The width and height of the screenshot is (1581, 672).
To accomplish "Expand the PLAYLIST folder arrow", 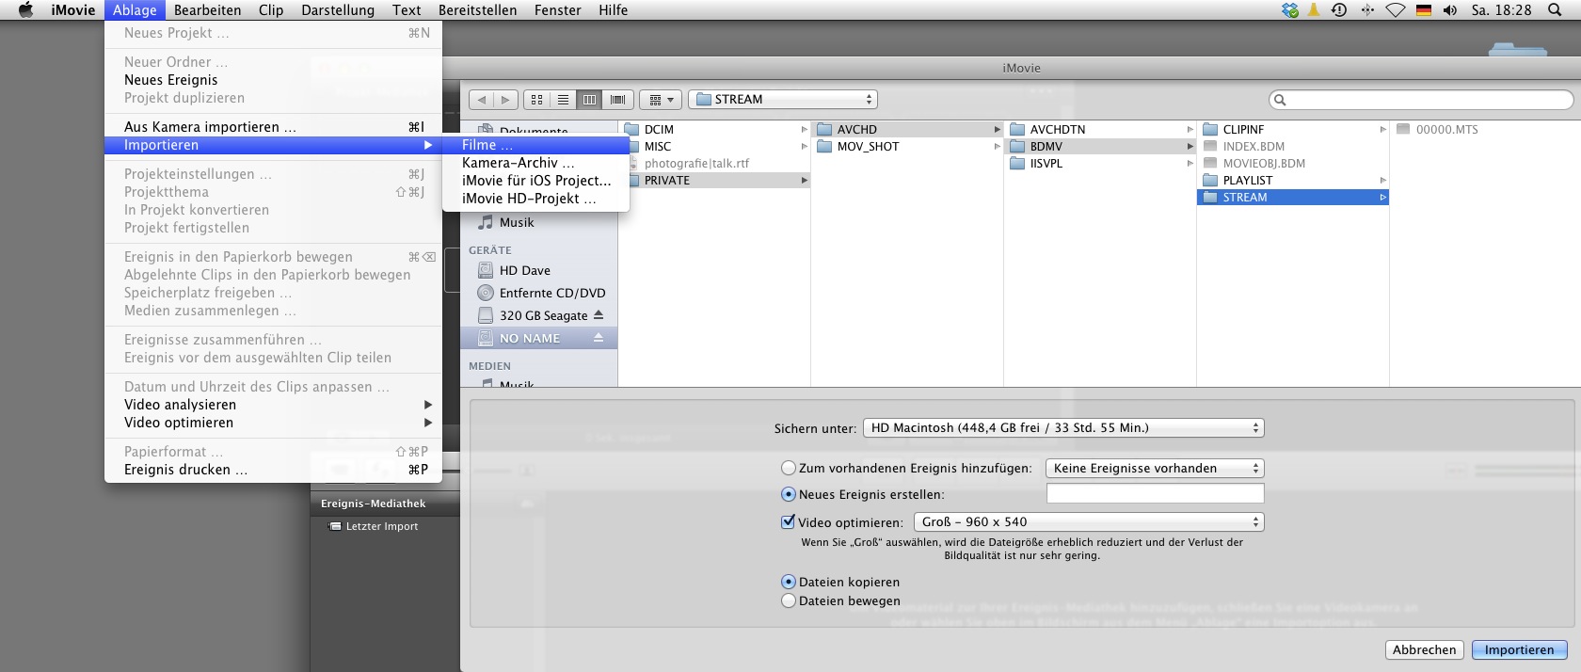I will coord(1382,181).
